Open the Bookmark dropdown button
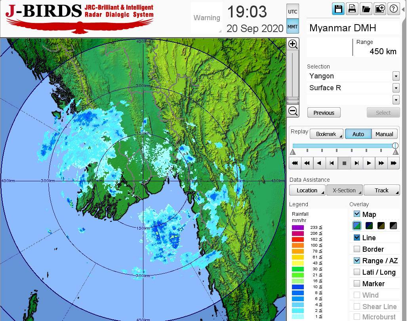The image size is (408, 321). tap(326, 134)
